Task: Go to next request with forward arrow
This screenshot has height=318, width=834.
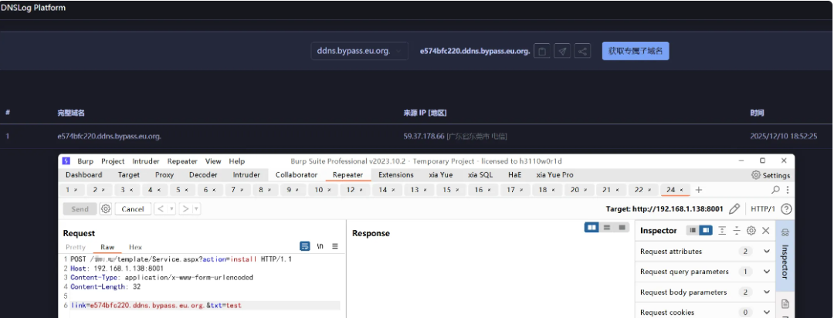Action: 185,209
